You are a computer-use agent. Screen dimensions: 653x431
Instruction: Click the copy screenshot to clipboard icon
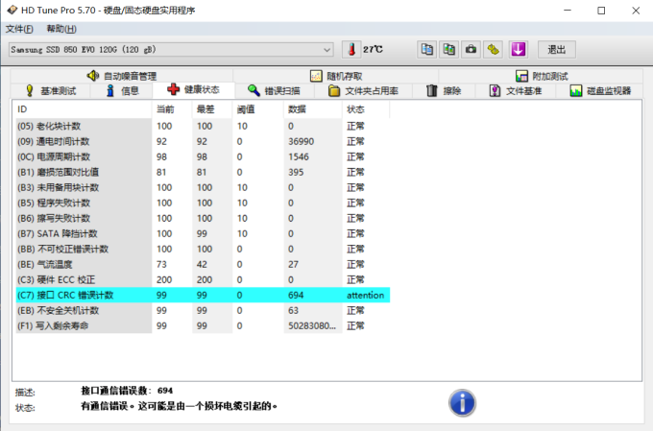(x=448, y=49)
